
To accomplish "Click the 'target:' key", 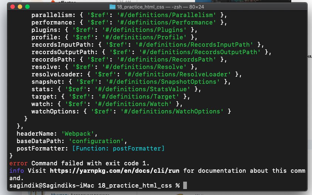I will [x=44, y=97].
